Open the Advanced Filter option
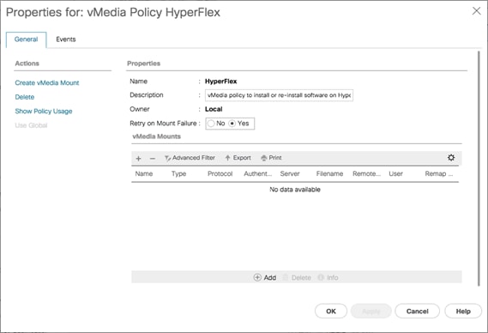488x333 pixels. (190, 158)
